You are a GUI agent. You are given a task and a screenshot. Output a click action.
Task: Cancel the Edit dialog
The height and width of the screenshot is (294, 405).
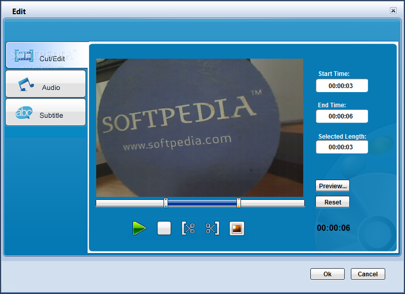(x=368, y=274)
